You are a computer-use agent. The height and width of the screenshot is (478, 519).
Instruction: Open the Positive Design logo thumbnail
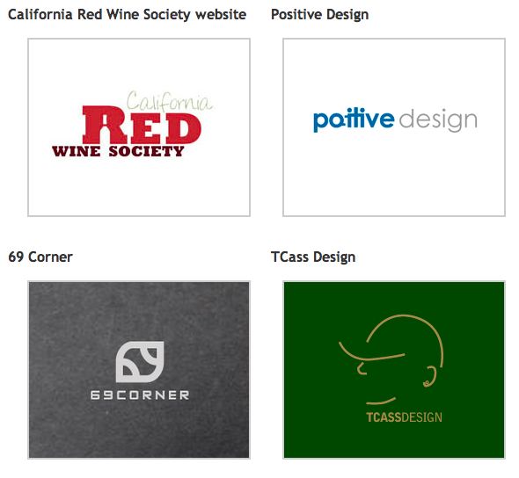394,127
